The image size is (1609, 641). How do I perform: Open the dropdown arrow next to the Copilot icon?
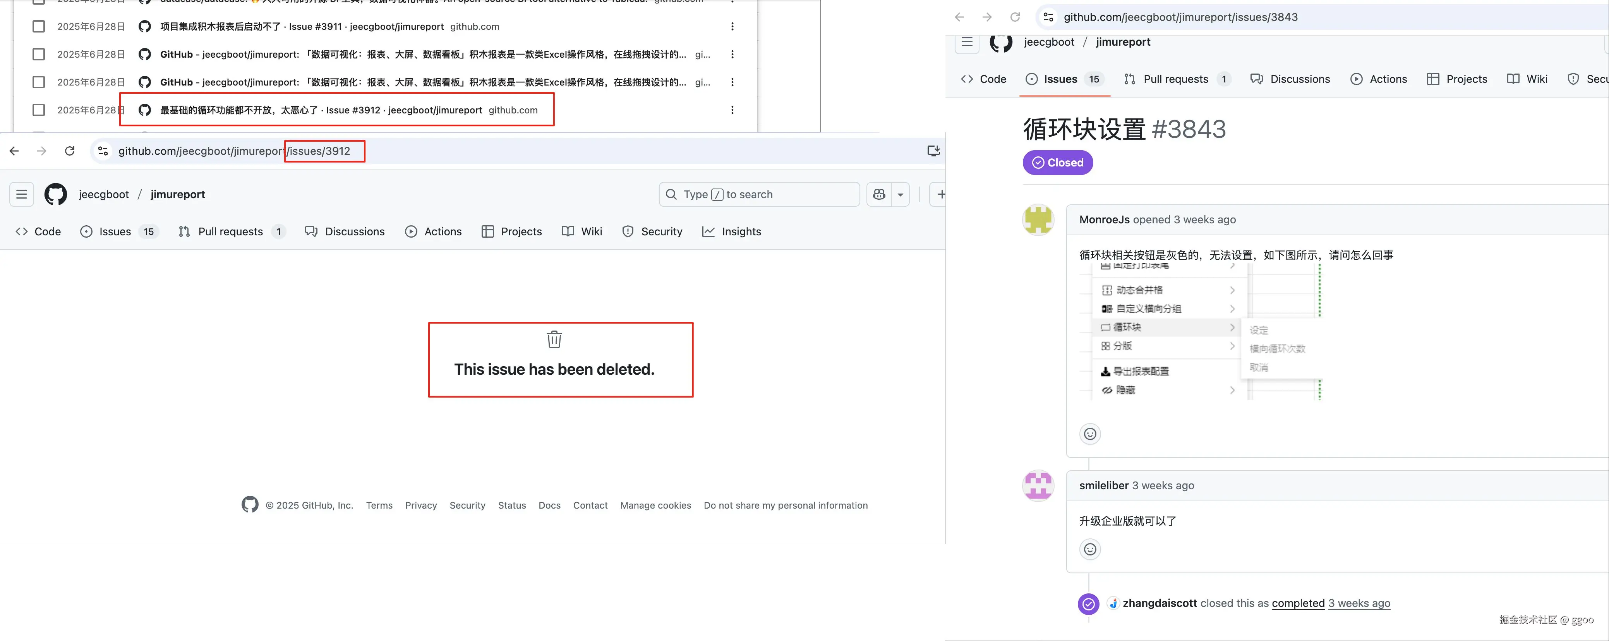pyautogui.click(x=900, y=194)
